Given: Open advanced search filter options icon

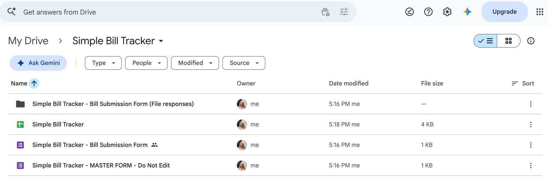Looking at the screenshot, I should coord(344,12).
